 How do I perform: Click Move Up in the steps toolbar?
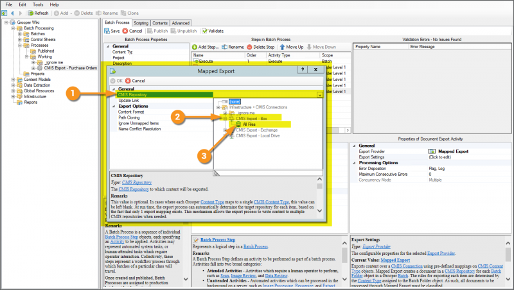(292, 47)
